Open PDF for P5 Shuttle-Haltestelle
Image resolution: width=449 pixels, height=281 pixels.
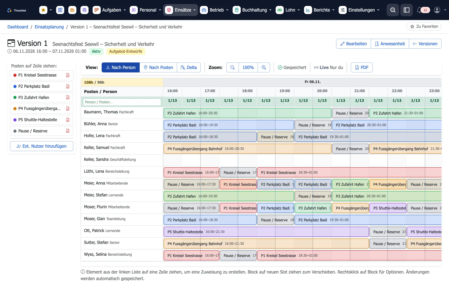pos(68,120)
